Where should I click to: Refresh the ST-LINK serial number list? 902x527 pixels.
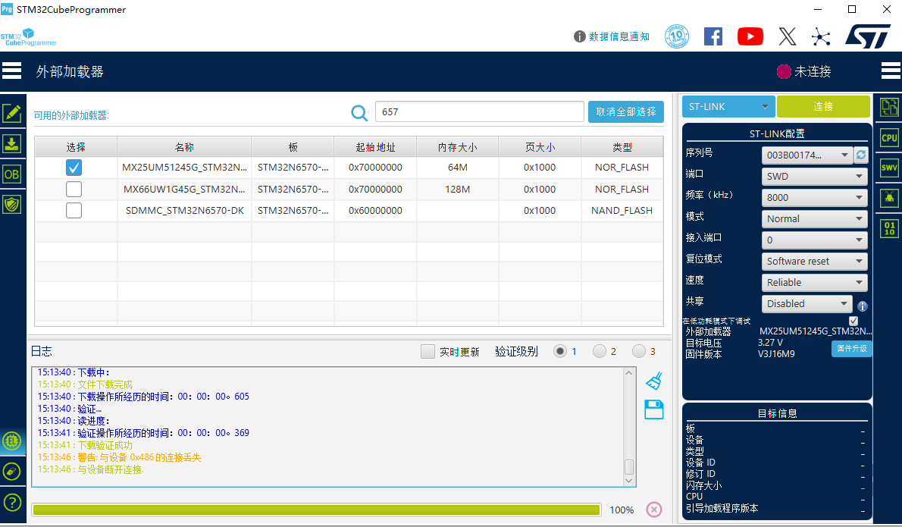861,155
